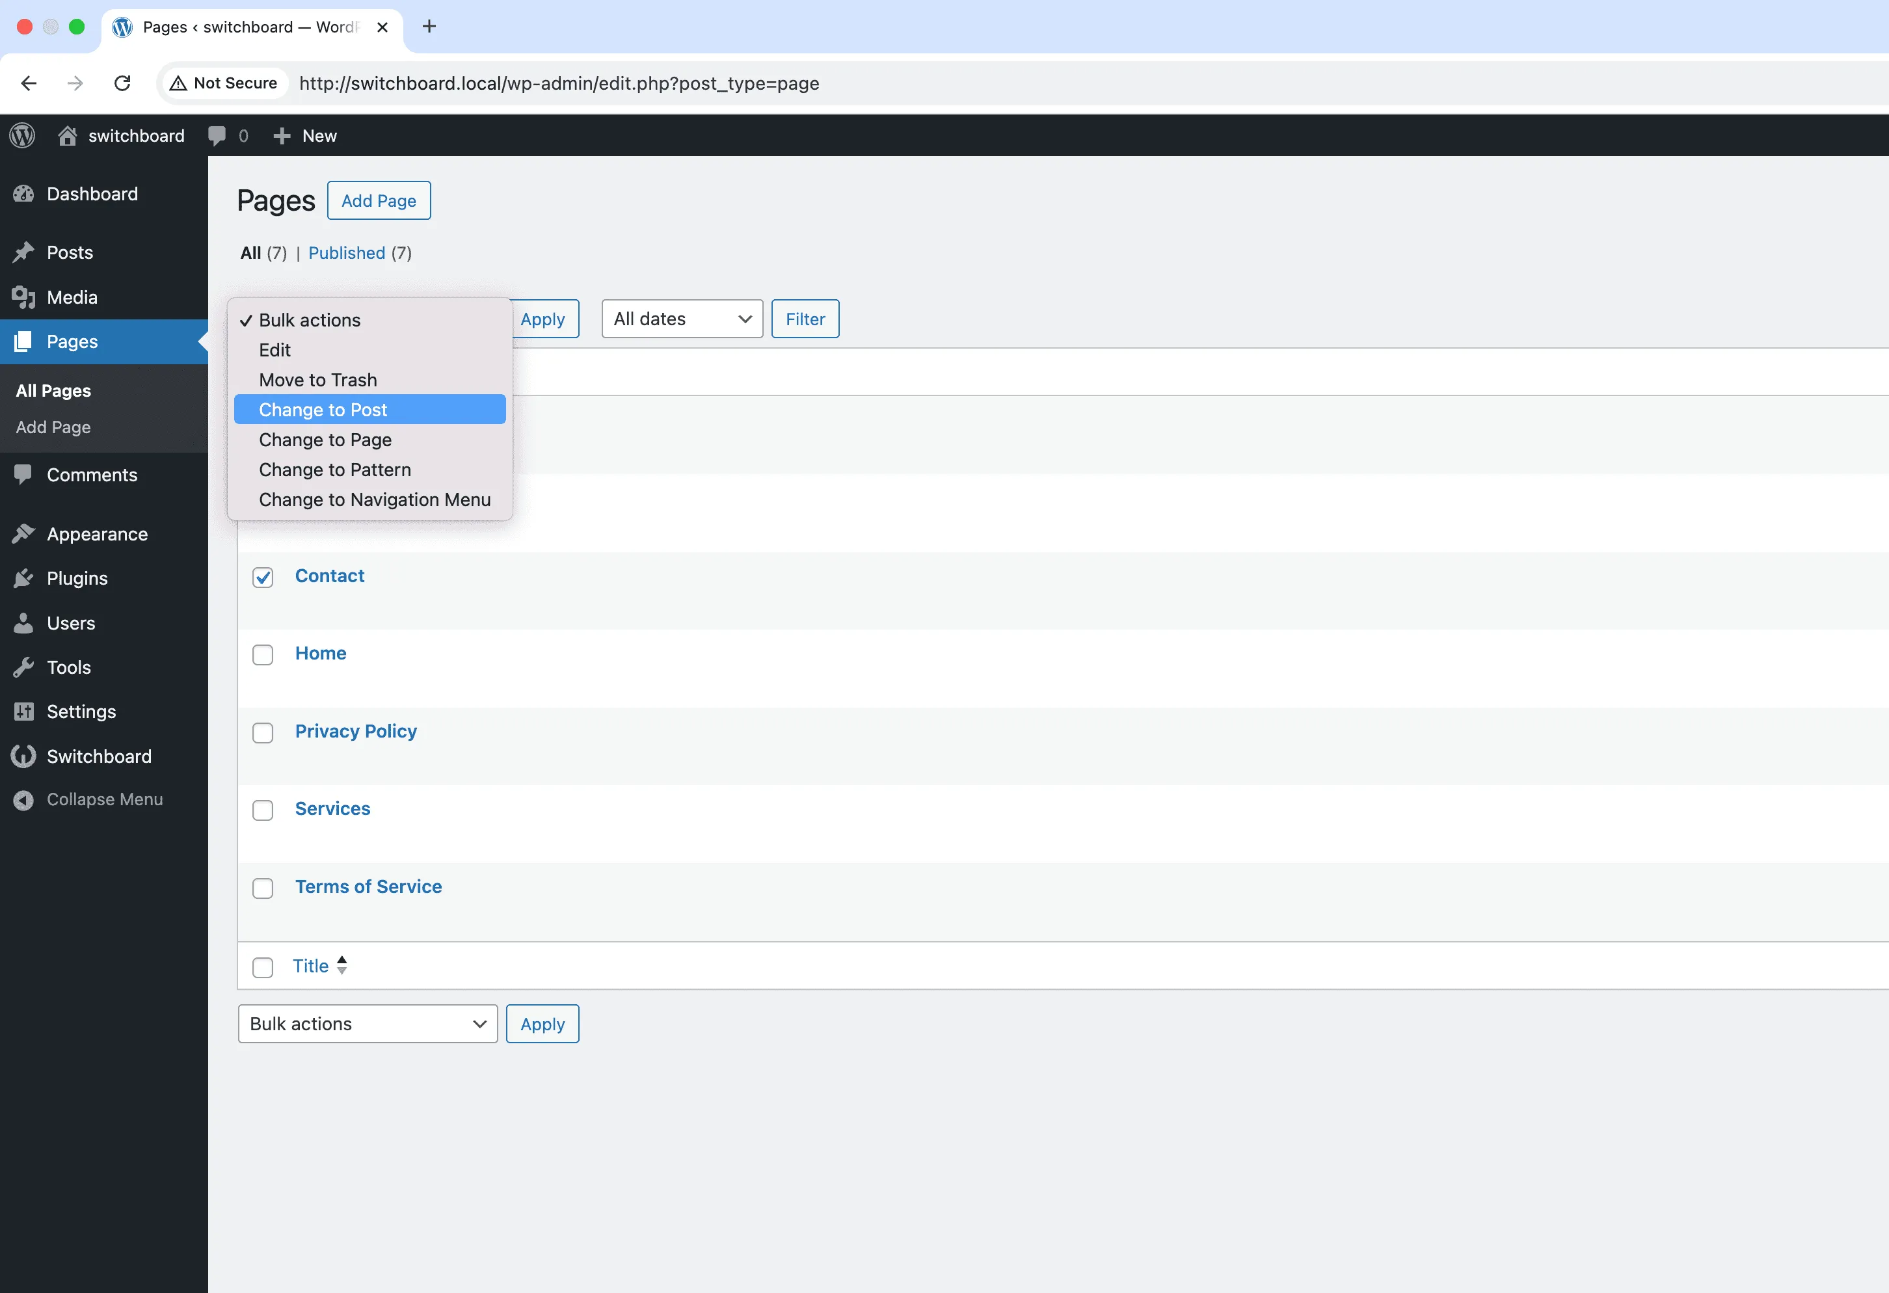Check the Privacy Policy page checkbox
The width and height of the screenshot is (1889, 1293).
point(263,732)
